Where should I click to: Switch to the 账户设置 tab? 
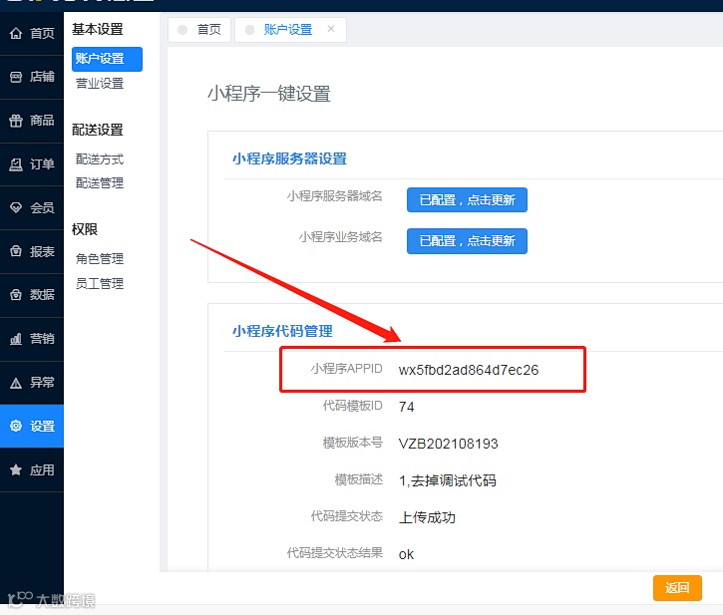point(288,30)
